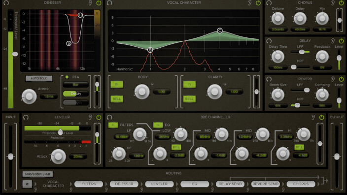The height and width of the screenshot is (195, 347).
Task: Click the Leveler Attack 20ms value field
Action: coord(78,156)
